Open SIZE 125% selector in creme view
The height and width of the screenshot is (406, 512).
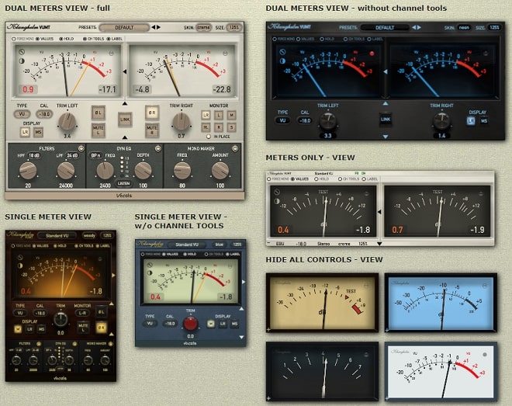234,27
